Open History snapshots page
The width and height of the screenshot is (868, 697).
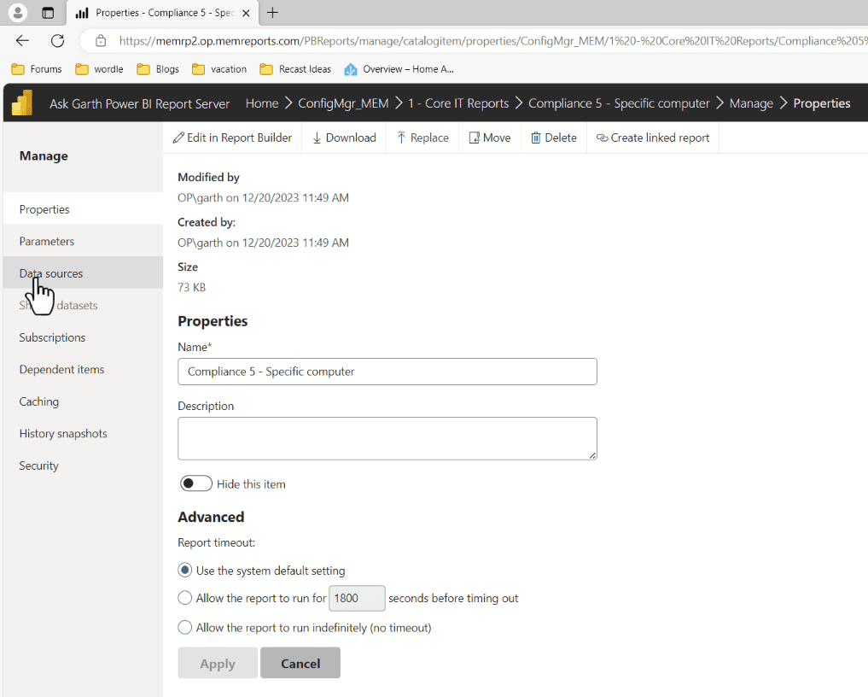(83, 433)
